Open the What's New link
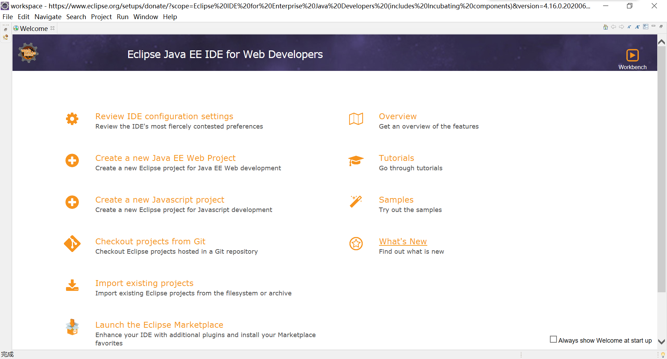Screen dimensions: 667x359 (403, 242)
